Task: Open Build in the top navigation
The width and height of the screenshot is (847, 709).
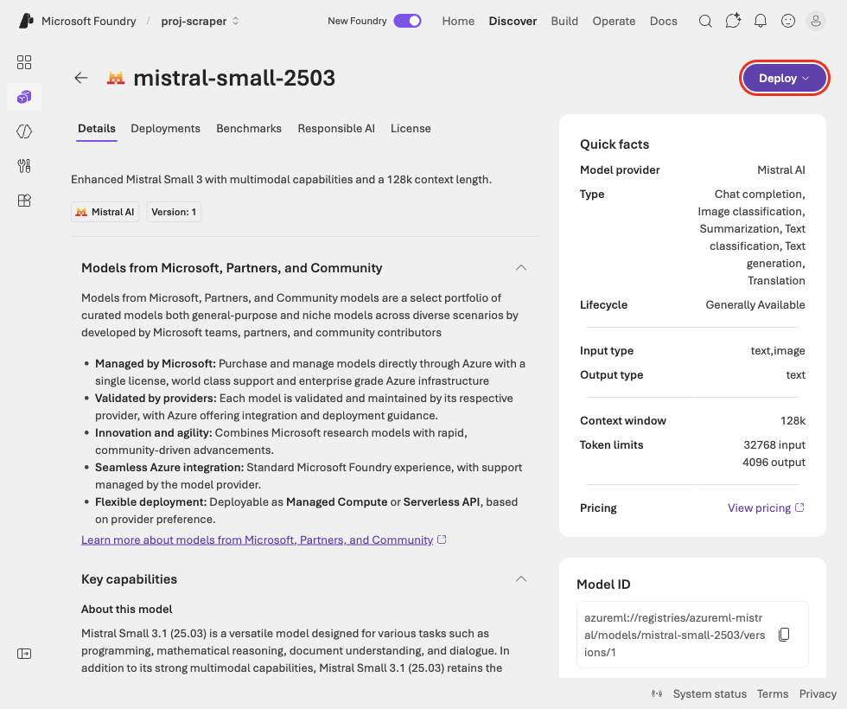Action: (x=564, y=21)
